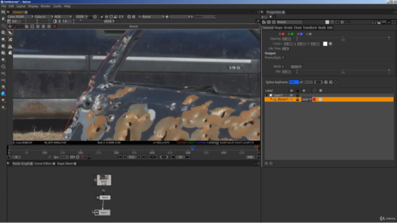Open the sRGB colorspace dropdown
The image size is (397, 223).
[x=109, y=22]
